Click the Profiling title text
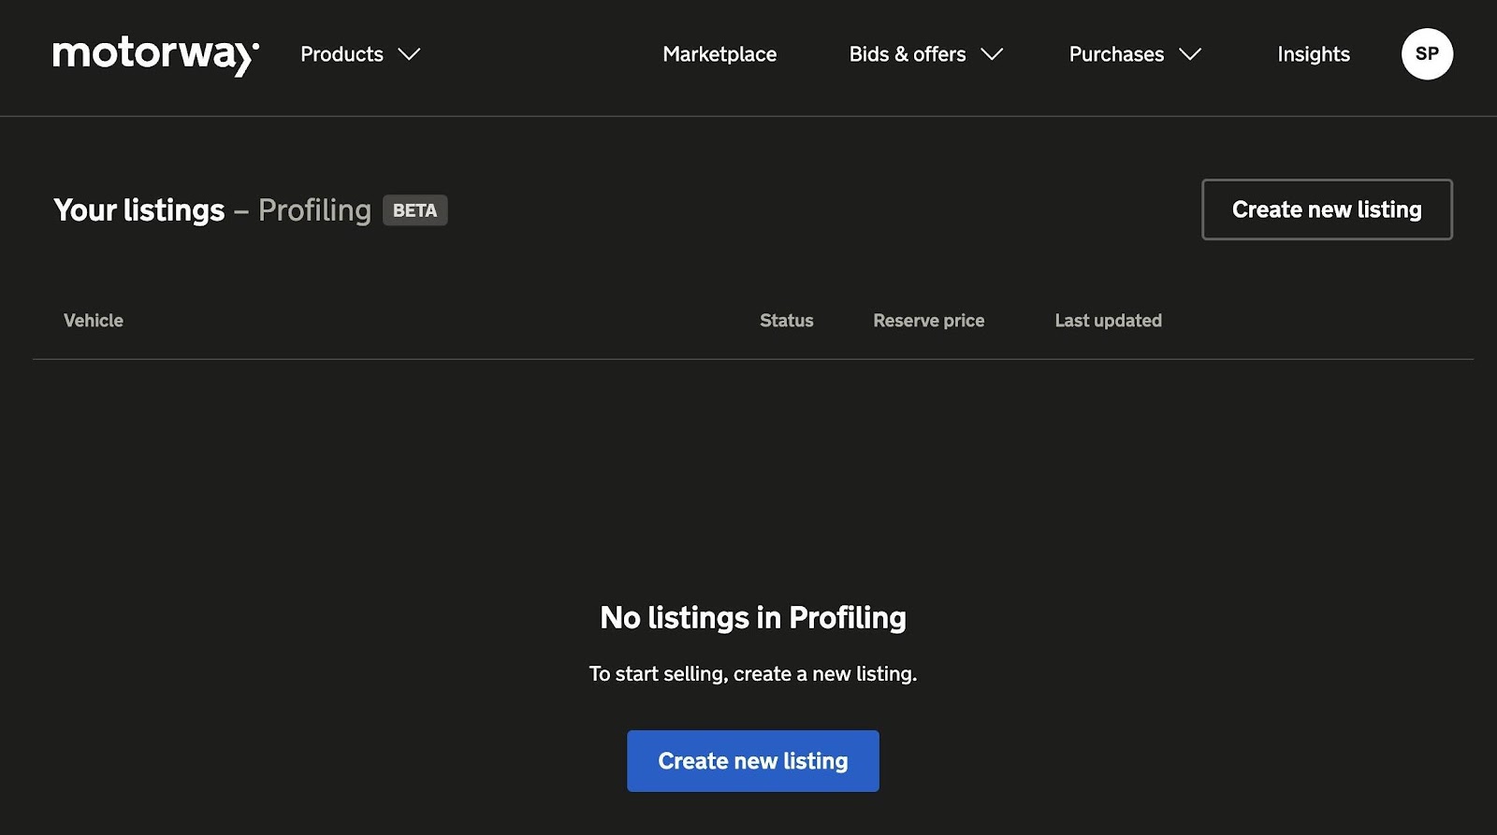1497x835 pixels. (314, 210)
